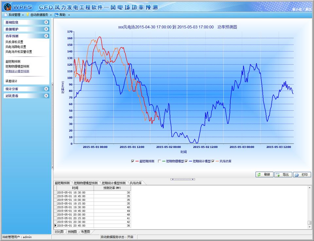Open the 系统管理 menu
314x241 pixels.
(14, 15)
